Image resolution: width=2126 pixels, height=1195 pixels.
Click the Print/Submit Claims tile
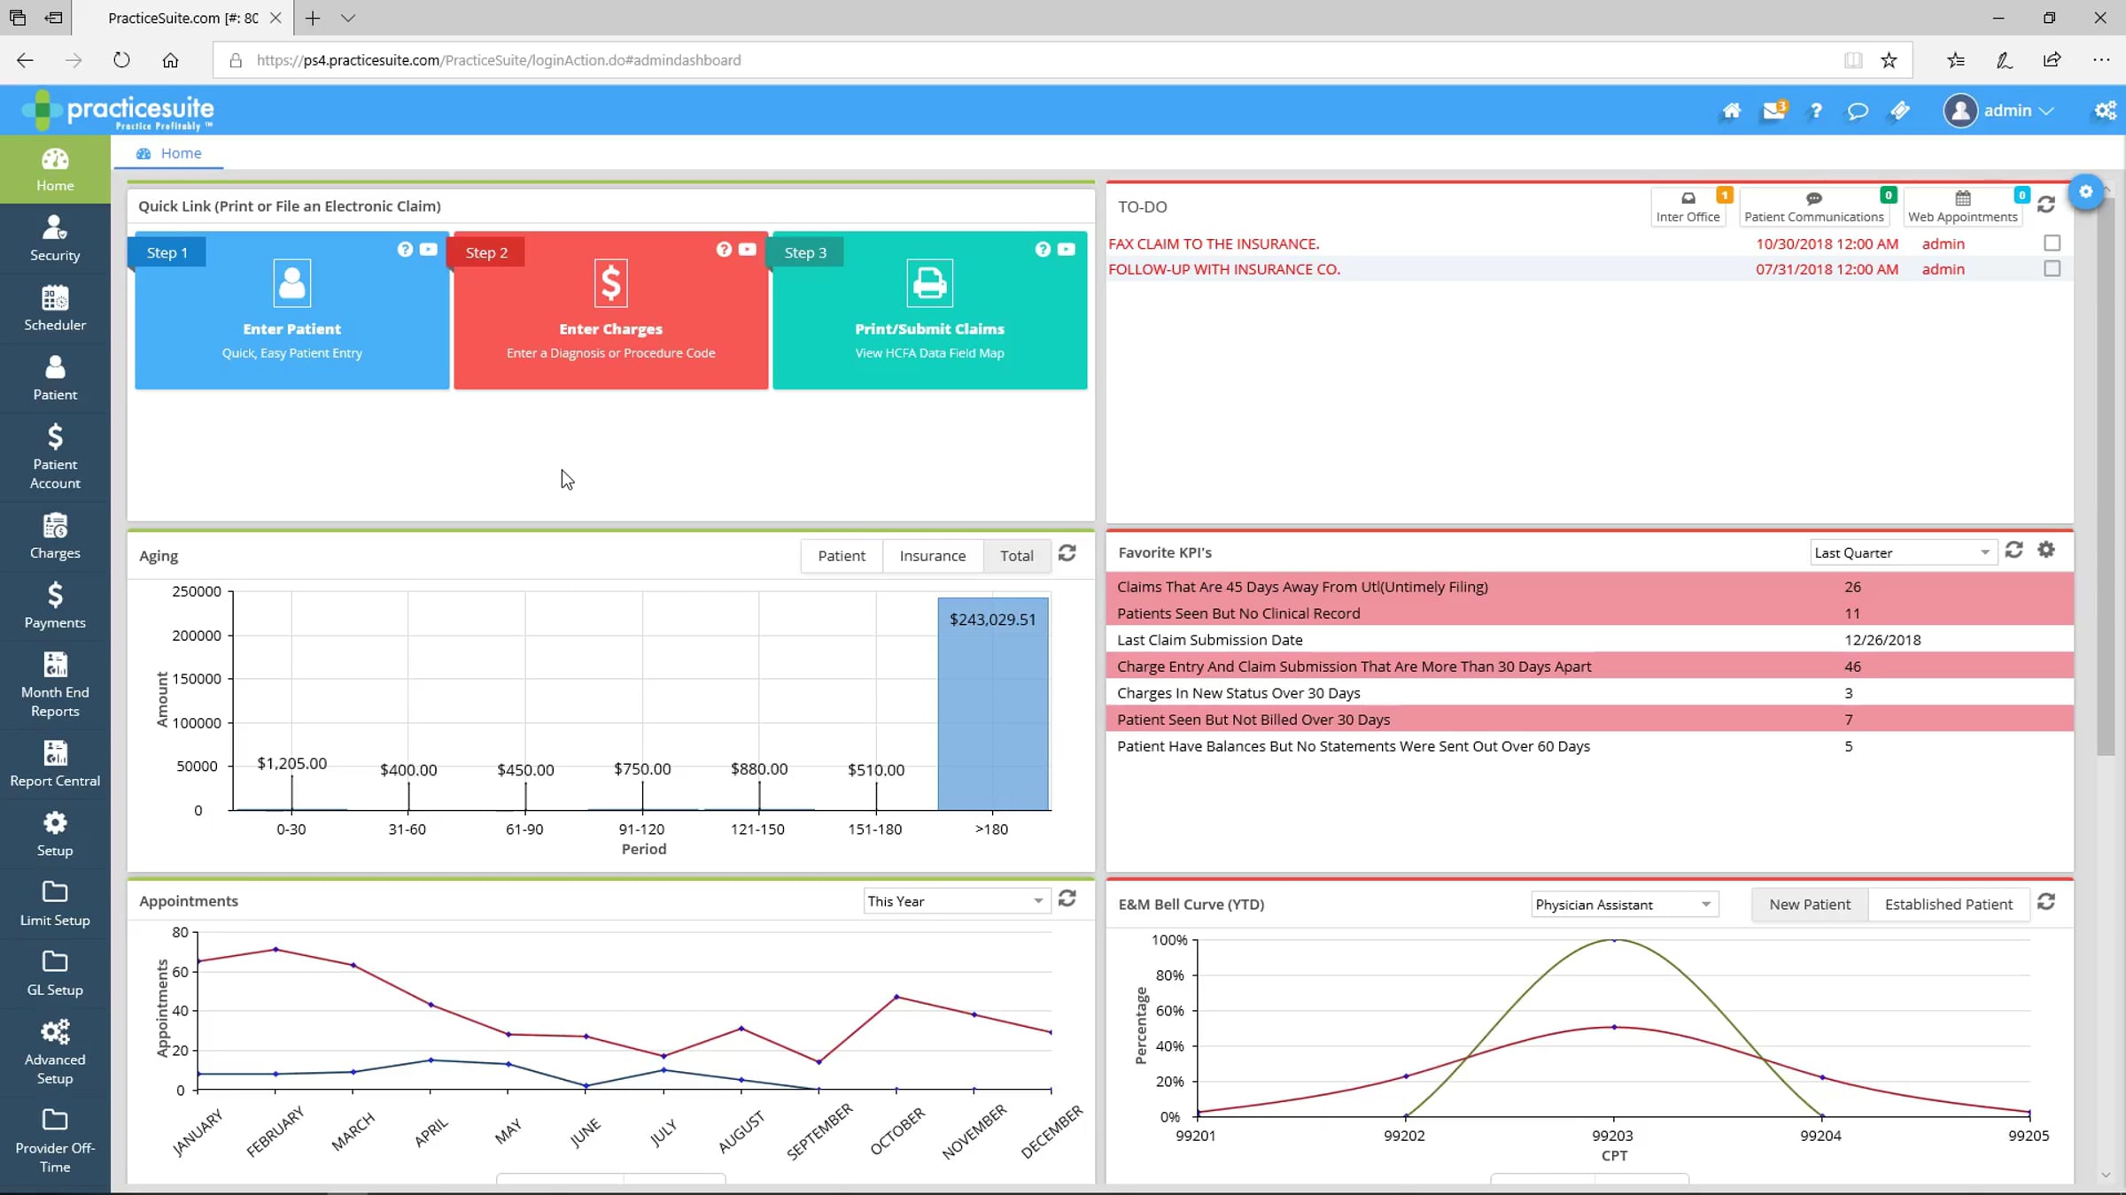[x=930, y=311]
